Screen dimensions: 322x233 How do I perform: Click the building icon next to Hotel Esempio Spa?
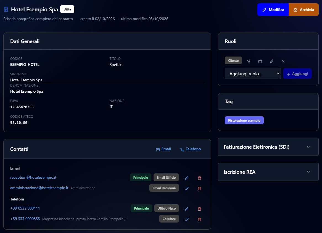[6, 9]
